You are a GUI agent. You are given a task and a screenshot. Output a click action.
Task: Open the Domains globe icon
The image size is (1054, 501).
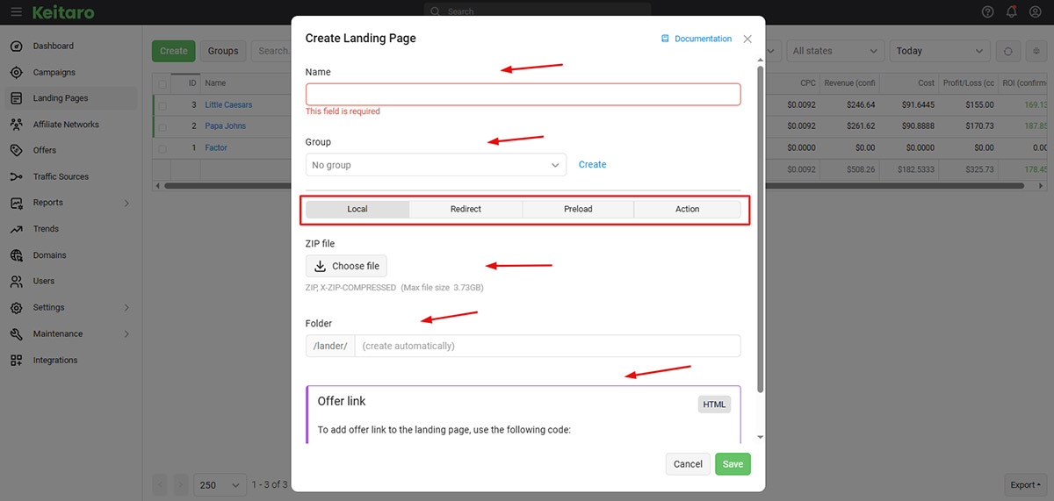[17, 255]
